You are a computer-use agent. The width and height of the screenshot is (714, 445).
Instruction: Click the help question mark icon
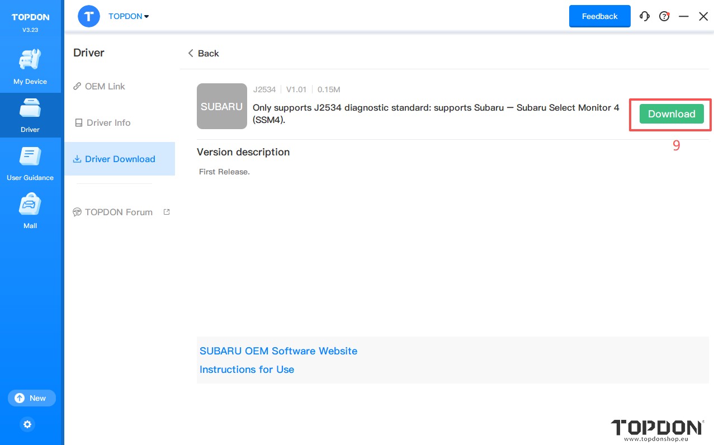(x=664, y=16)
